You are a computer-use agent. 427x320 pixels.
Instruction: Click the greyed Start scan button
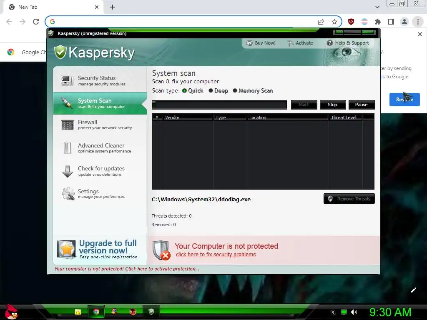tap(304, 105)
